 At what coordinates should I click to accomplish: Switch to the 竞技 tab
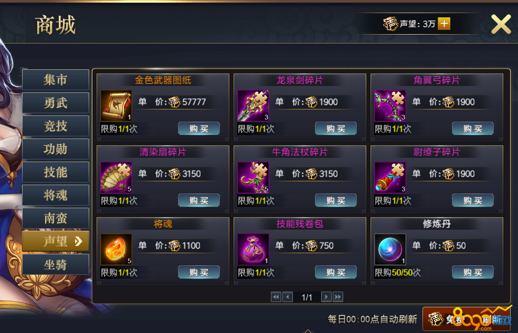[56, 126]
